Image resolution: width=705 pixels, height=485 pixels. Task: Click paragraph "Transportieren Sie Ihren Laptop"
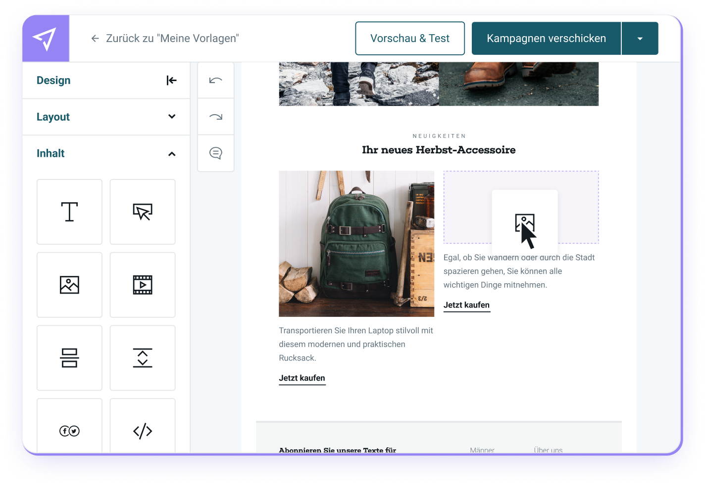click(x=356, y=344)
